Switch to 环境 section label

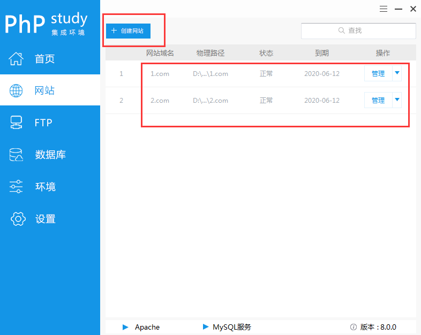pyautogui.click(x=46, y=187)
